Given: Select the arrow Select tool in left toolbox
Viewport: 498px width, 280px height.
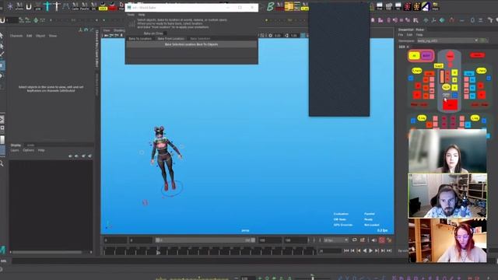Looking at the screenshot, I should (2, 36).
